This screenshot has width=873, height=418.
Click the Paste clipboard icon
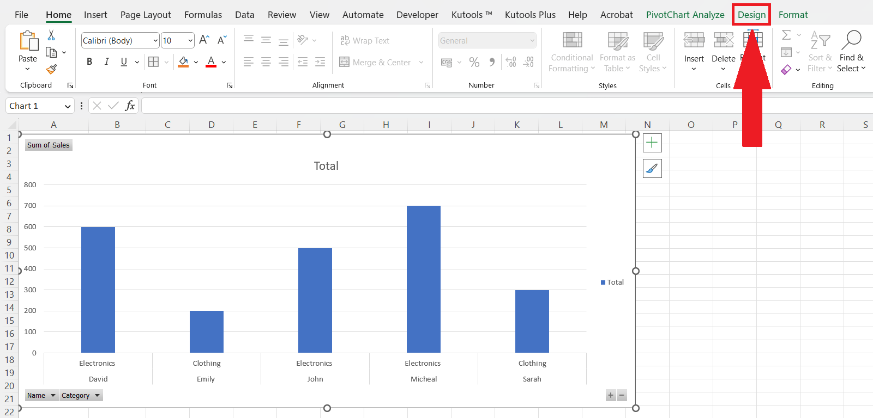coord(28,41)
